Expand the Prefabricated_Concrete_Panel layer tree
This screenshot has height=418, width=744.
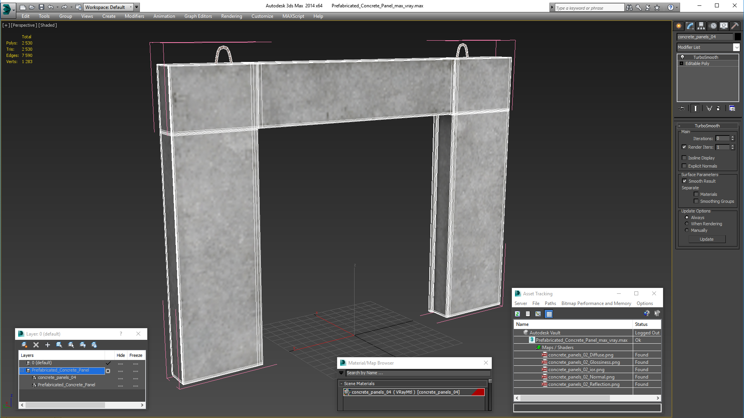click(x=22, y=370)
